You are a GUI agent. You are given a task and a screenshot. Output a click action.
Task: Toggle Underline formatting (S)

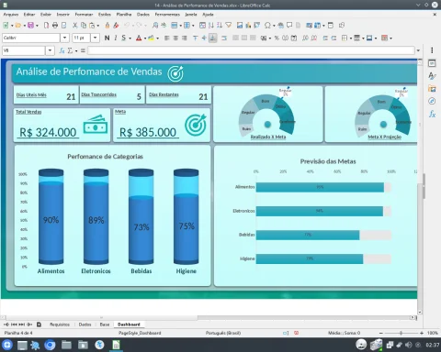coord(124,38)
